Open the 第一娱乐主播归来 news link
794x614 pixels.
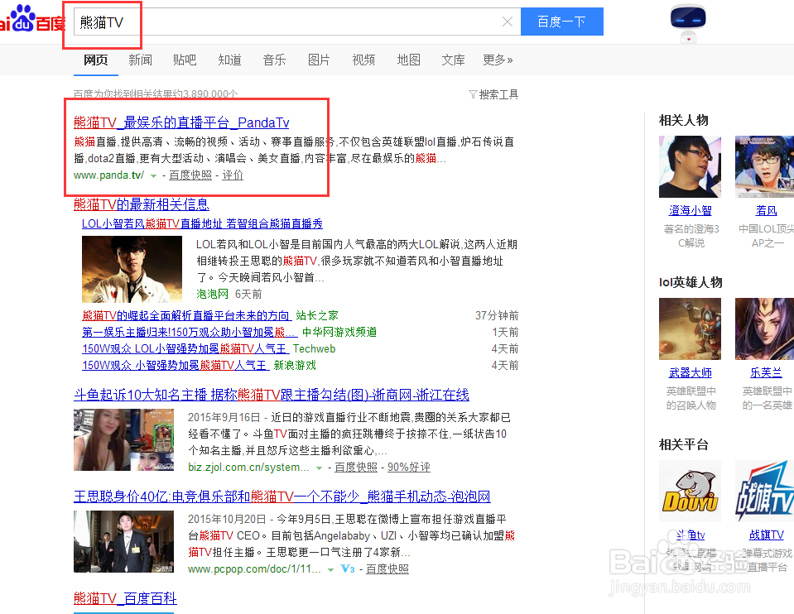click(190, 333)
